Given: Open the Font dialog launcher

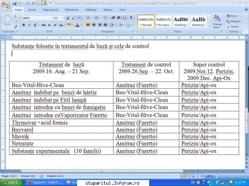Looking at the screenshot, I should point(81,32).
